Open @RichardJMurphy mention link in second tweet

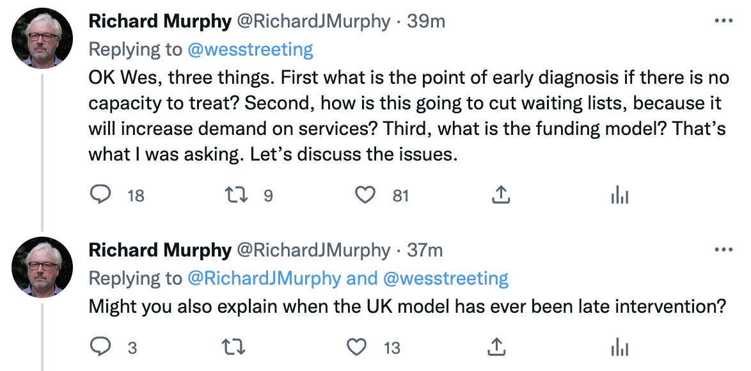coord(264,278)
